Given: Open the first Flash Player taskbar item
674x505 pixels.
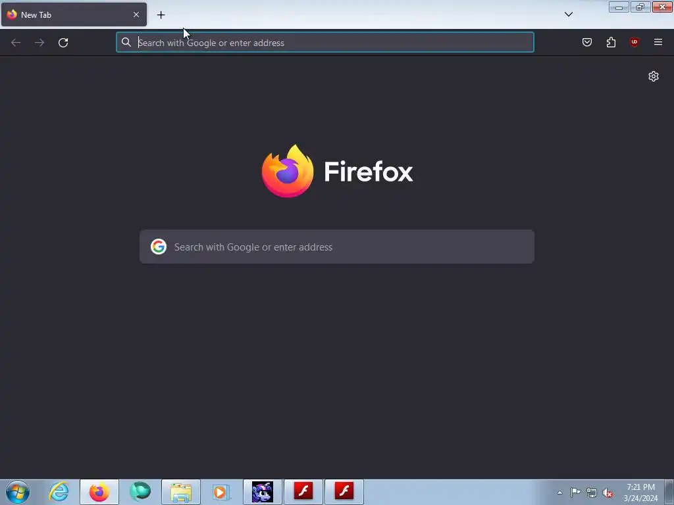Looking at the screenshot, I should pos(303,492).
